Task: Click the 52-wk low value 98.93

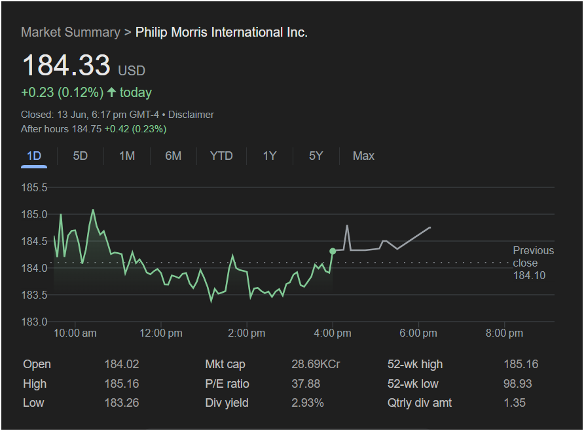Action: 518,384
